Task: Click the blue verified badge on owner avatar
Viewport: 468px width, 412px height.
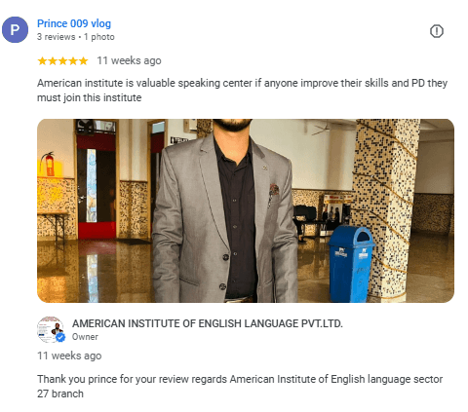Action: pyautogui.click(x=60, y=338)
